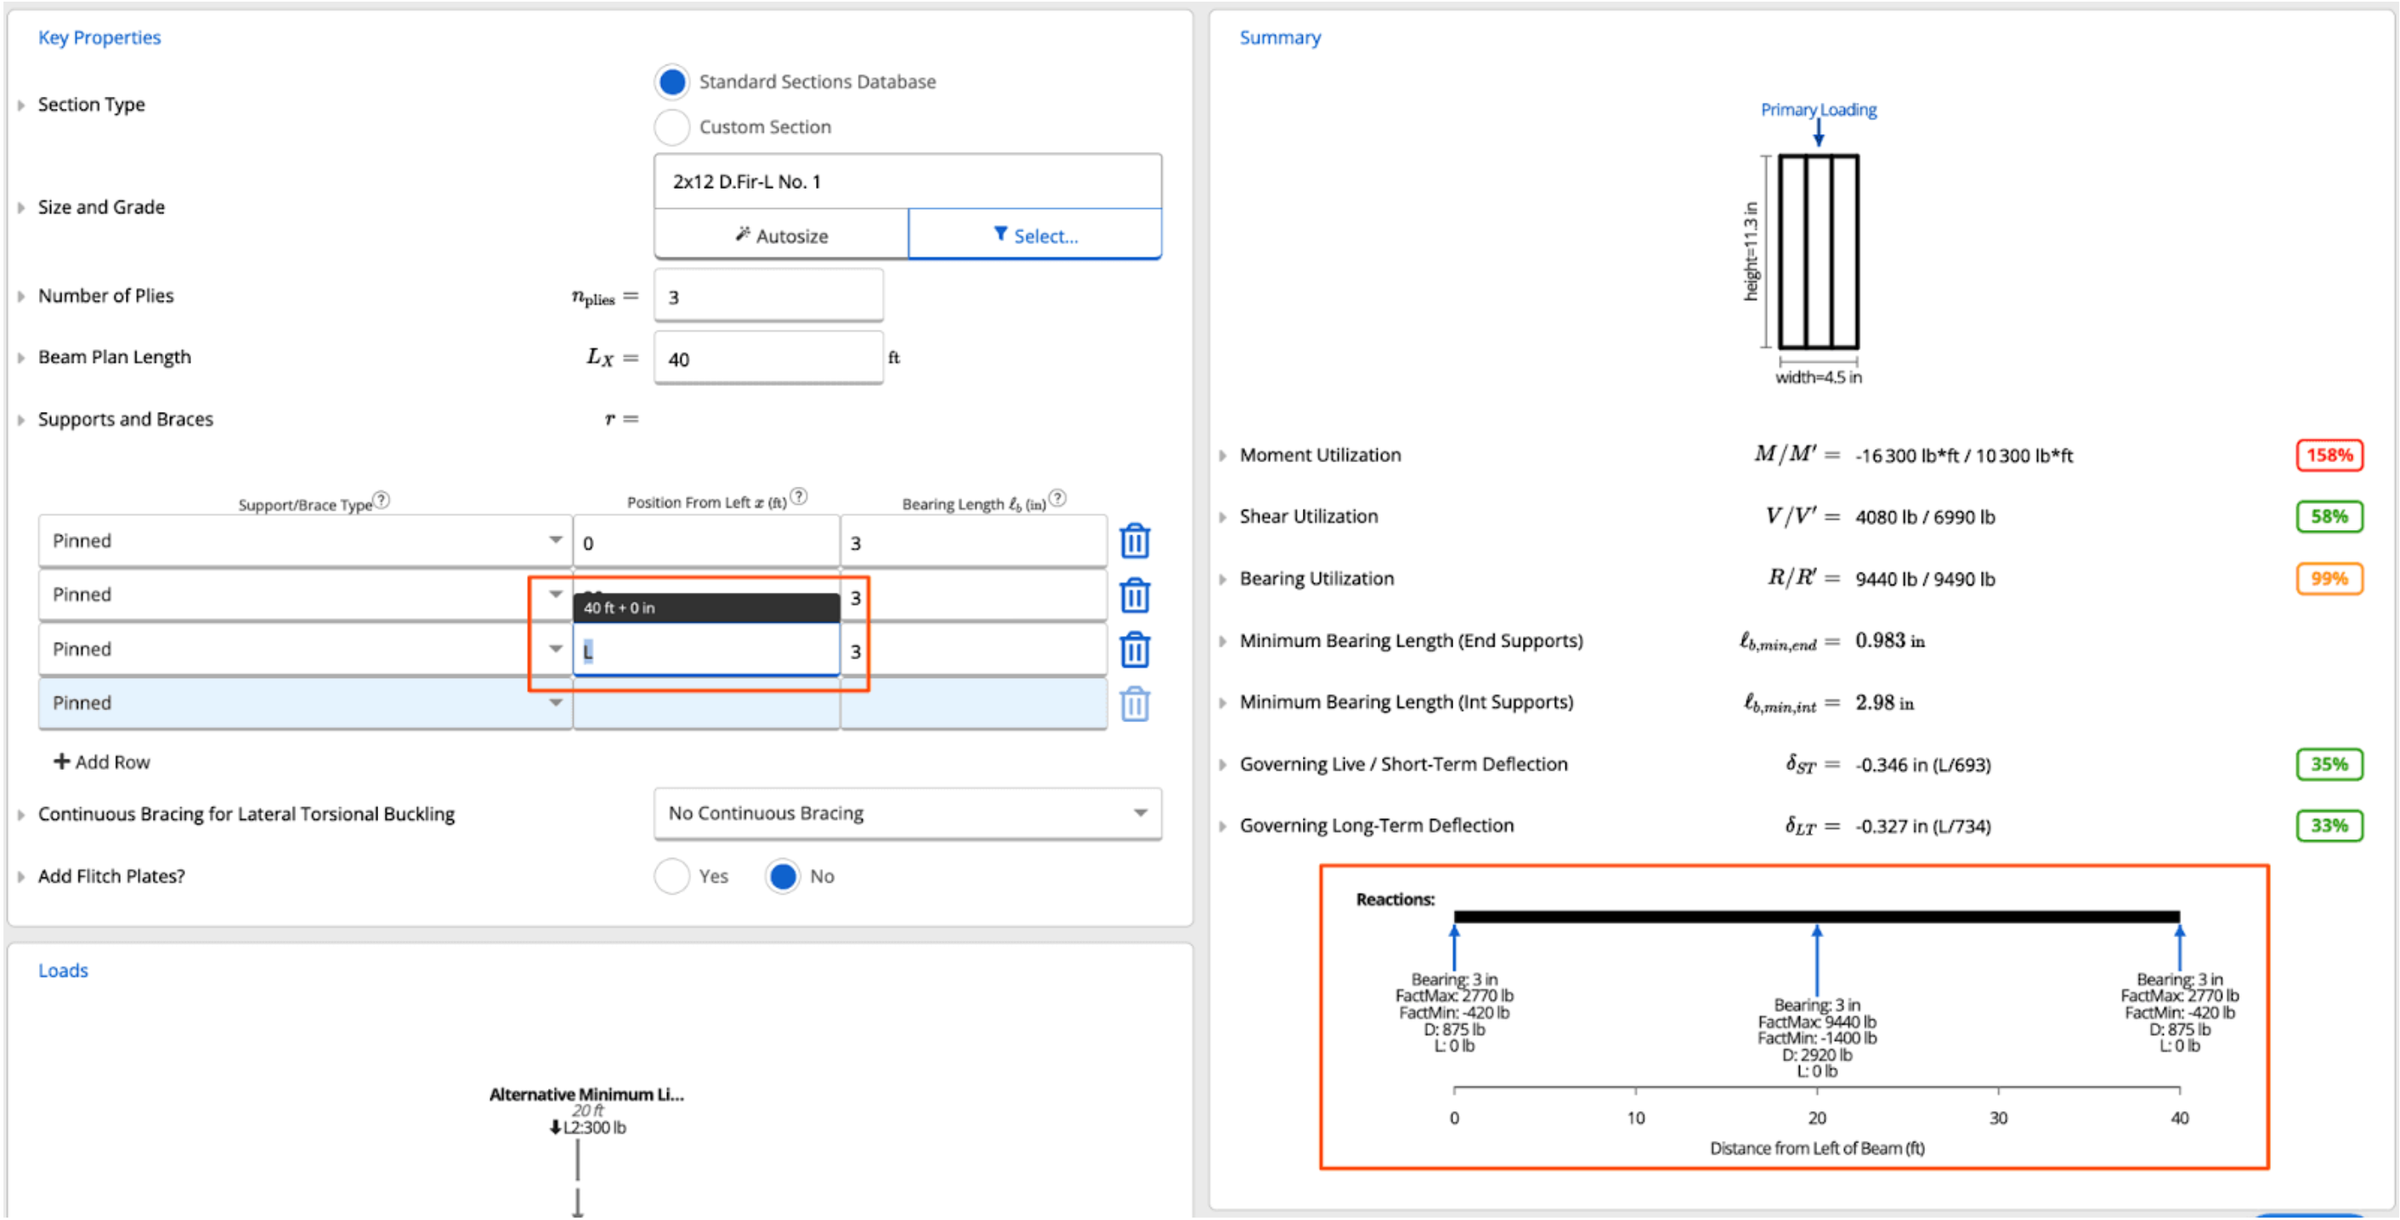
Task: Click third row bearing length field
Action: coord(974,650)
